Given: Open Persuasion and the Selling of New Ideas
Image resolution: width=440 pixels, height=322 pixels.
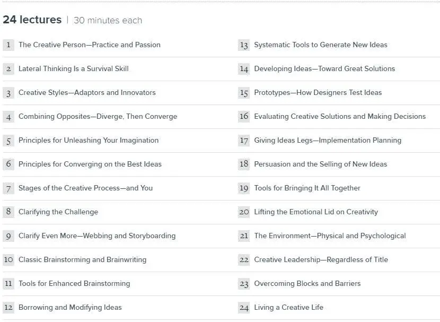Looking at the screenshot, I should click(321, 164).
